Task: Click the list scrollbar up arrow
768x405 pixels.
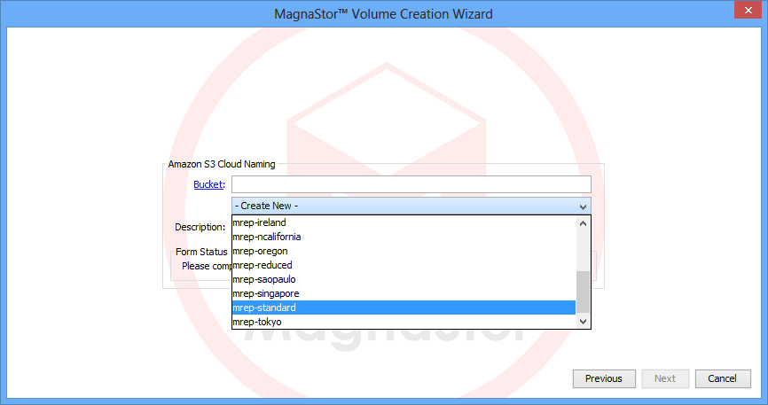Action: click(x=583, y=223)
